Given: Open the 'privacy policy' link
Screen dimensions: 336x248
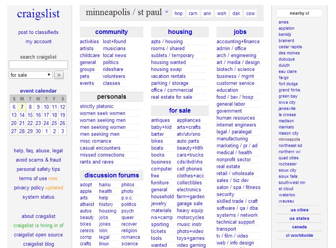Looking at the screenshot, I should [x=29, y=188].
